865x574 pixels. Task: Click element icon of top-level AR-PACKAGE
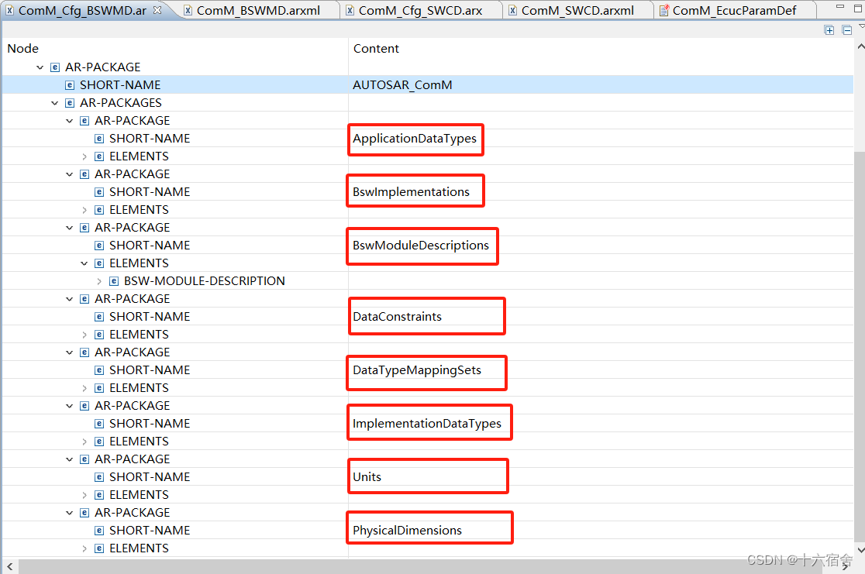pyautogui.click(x=54, y=67)
